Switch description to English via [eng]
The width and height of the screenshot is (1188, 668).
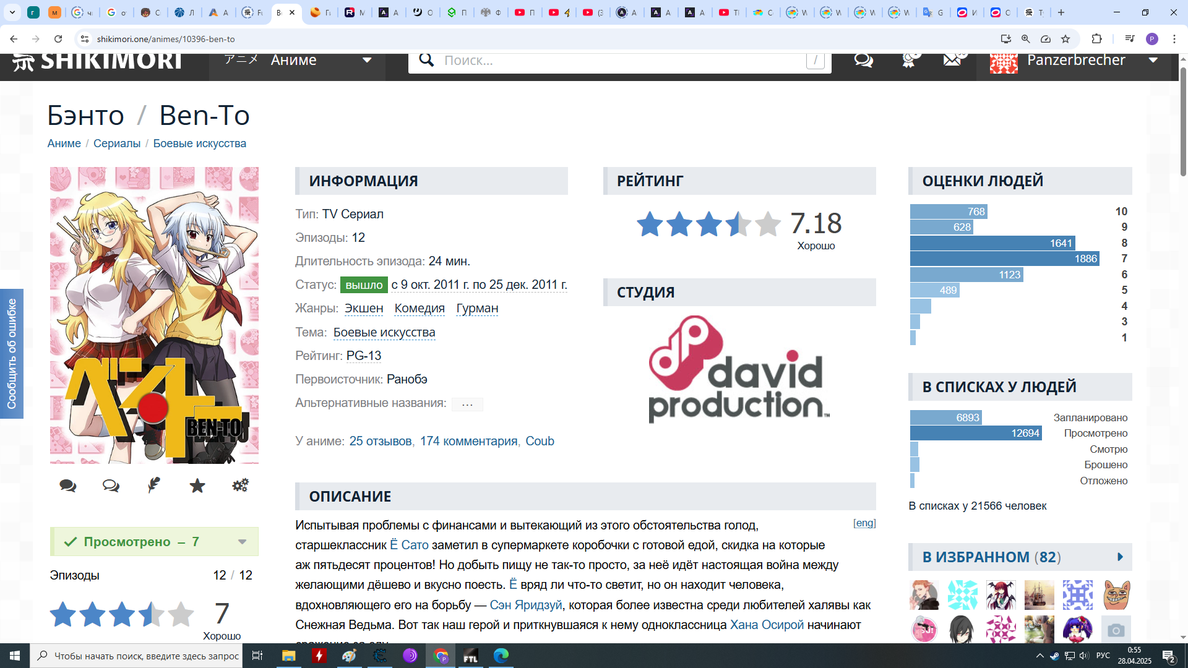tap(864, 523)
